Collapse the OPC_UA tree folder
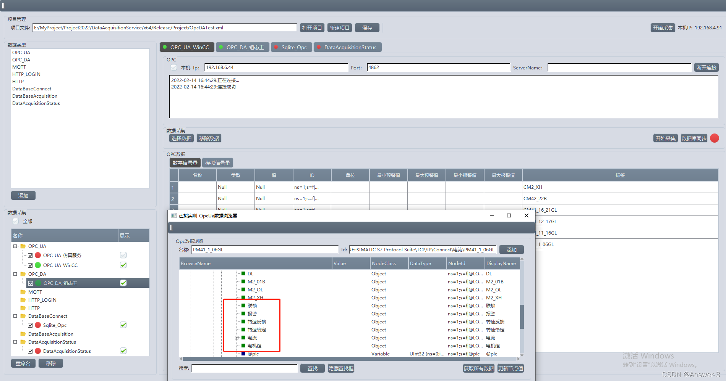The image size is (726, 381). (x=15, y=246)
